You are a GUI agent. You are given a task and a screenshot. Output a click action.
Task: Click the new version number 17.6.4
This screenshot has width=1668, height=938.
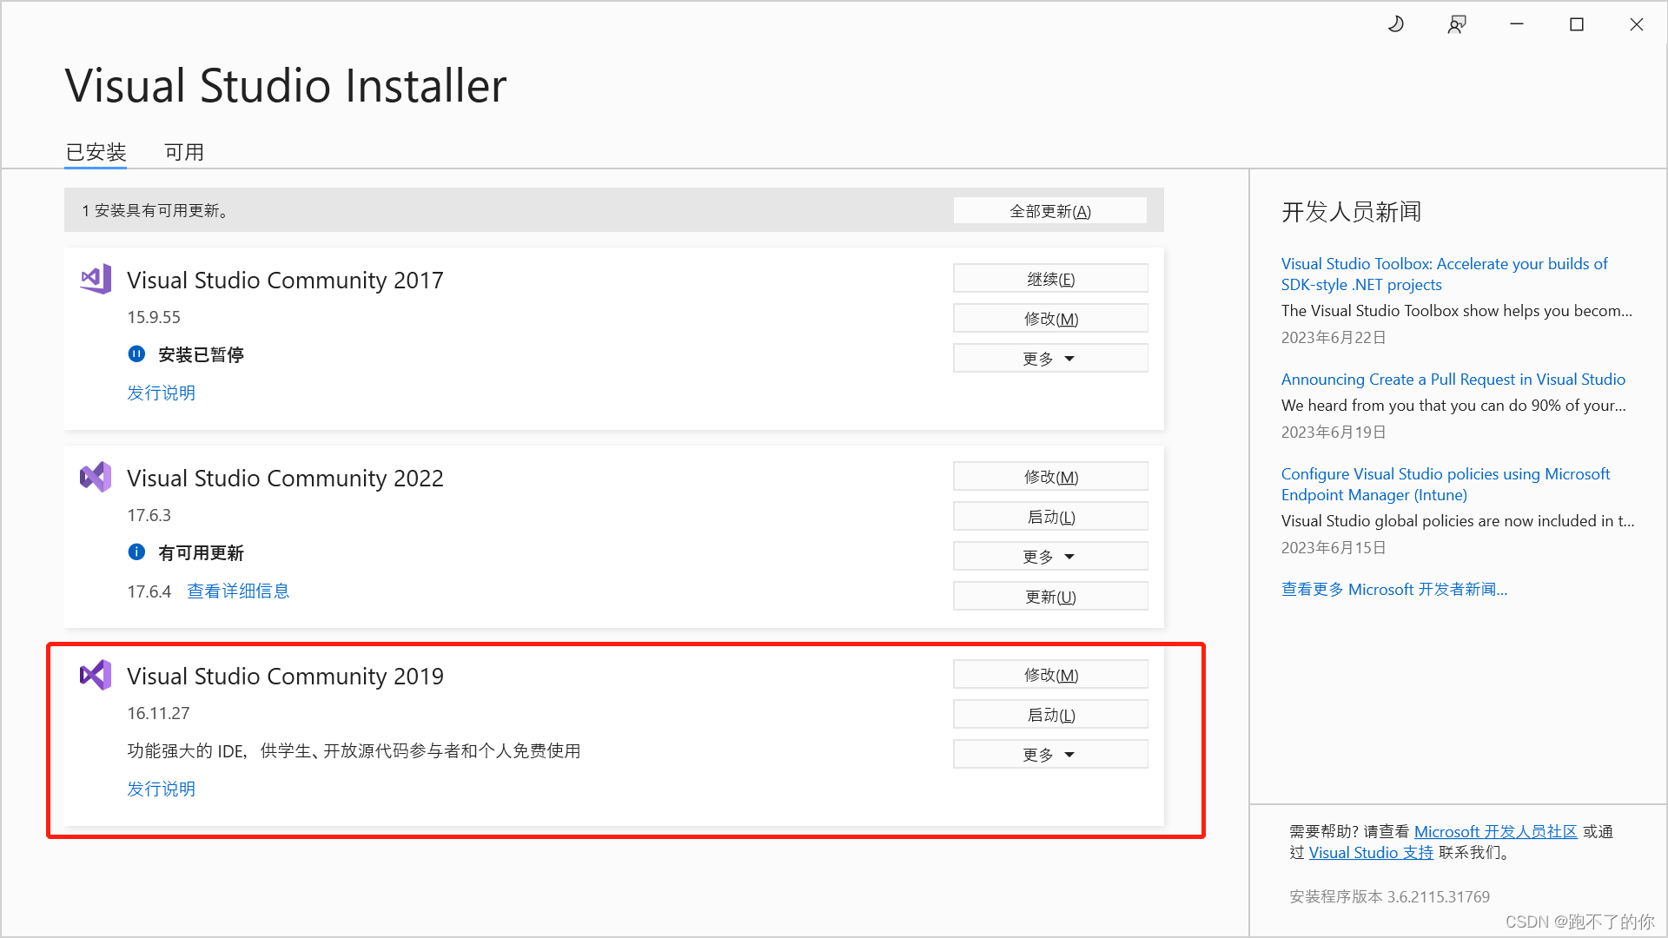pos(149,591)
